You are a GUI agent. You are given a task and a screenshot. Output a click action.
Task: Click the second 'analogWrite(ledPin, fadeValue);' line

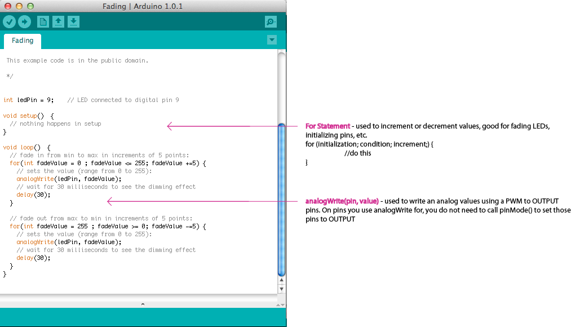click(x=69, y=242)
